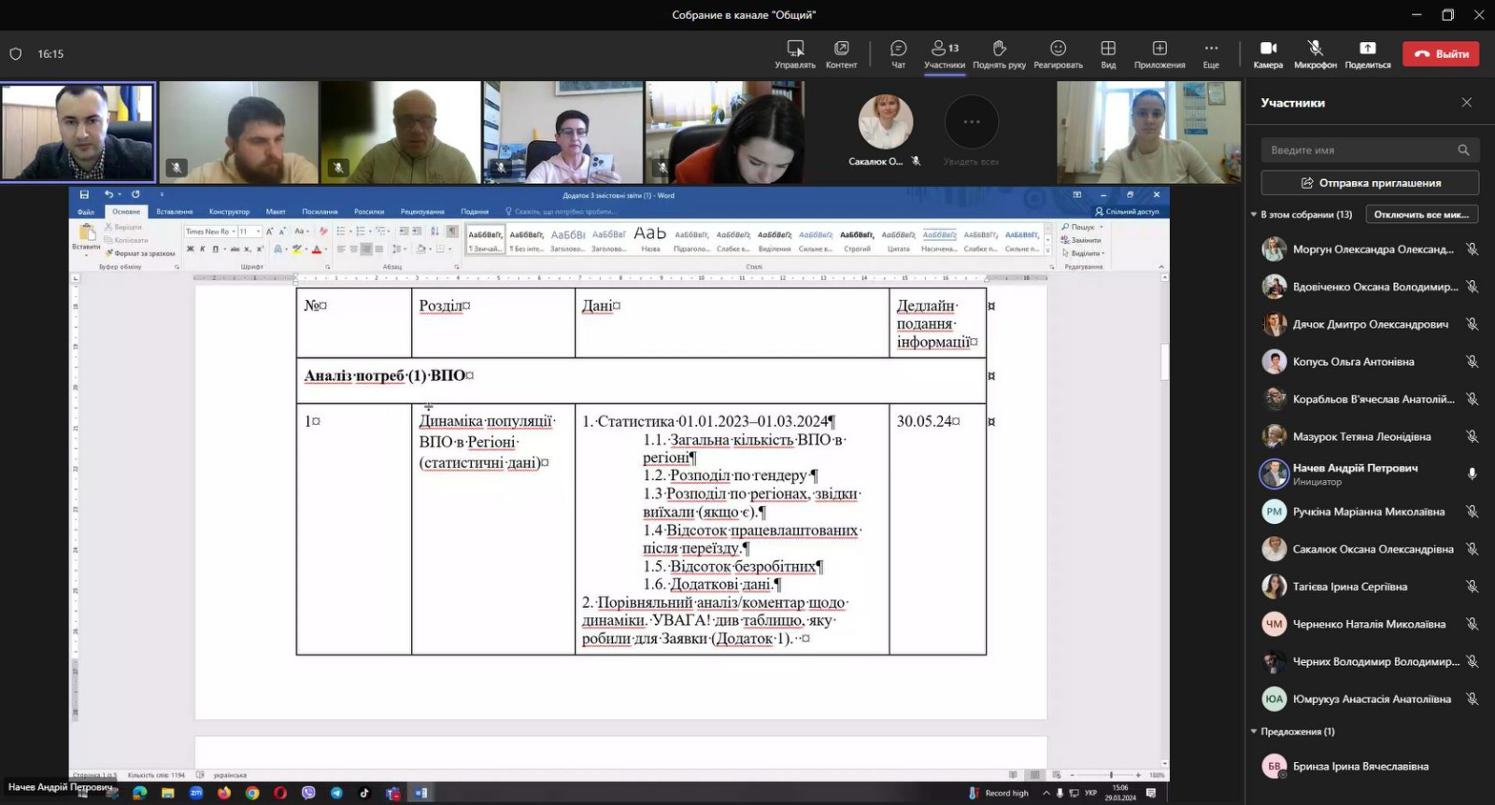The width and height of the screenshot is (1495, 805).
Task: Click Замінити (Replace) in Word ribbon
Action: 1081,240
